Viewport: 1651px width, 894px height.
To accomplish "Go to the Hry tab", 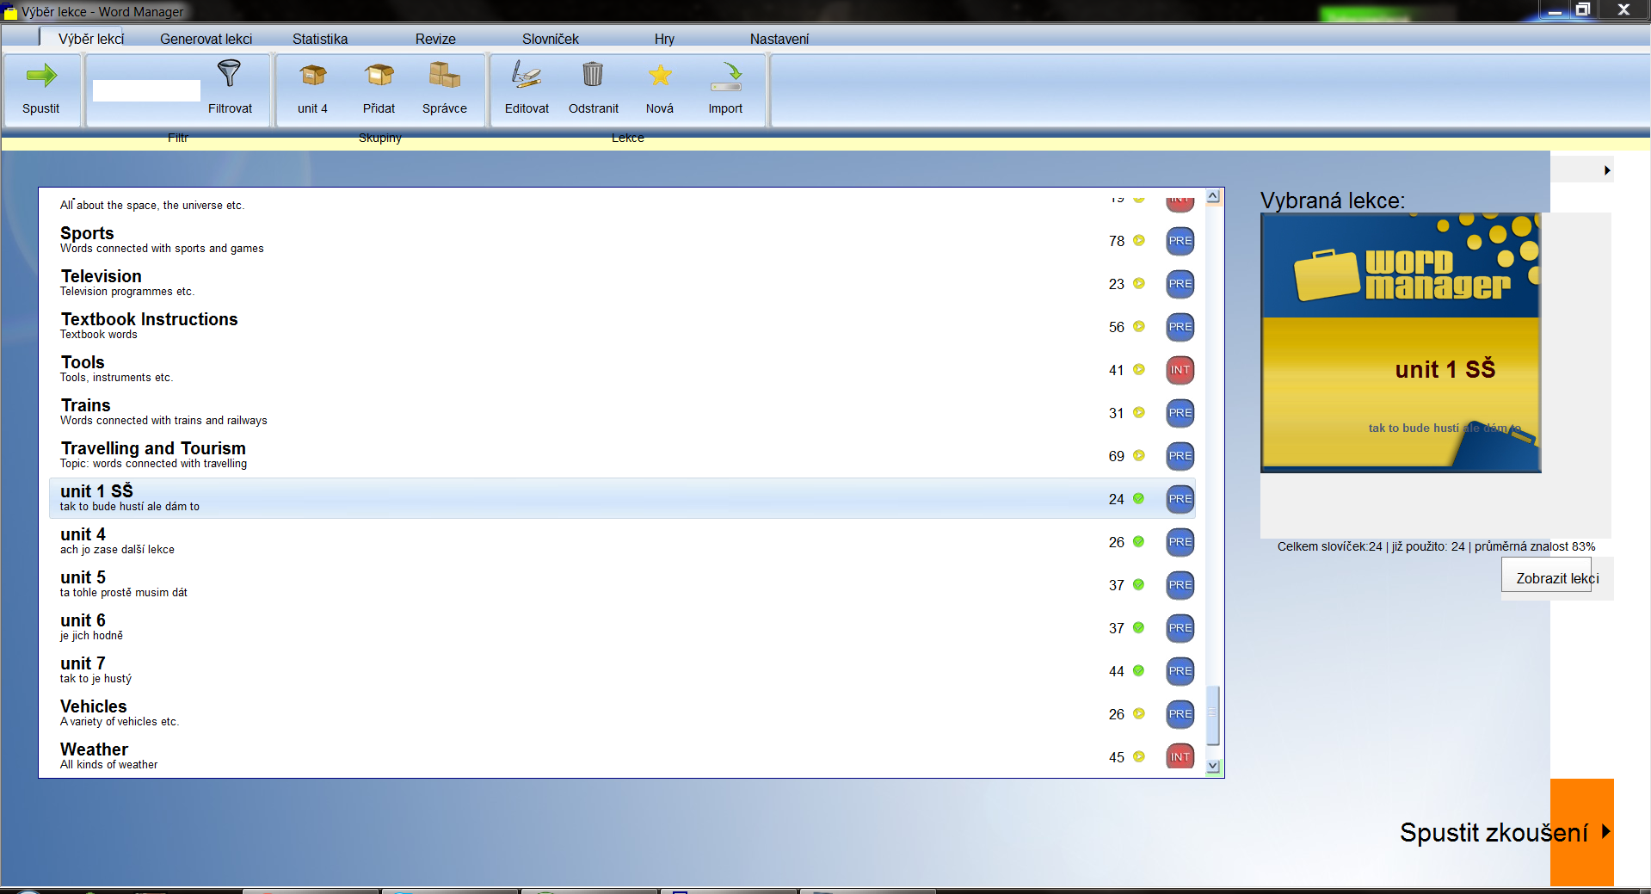I will [x=664, y=39].
